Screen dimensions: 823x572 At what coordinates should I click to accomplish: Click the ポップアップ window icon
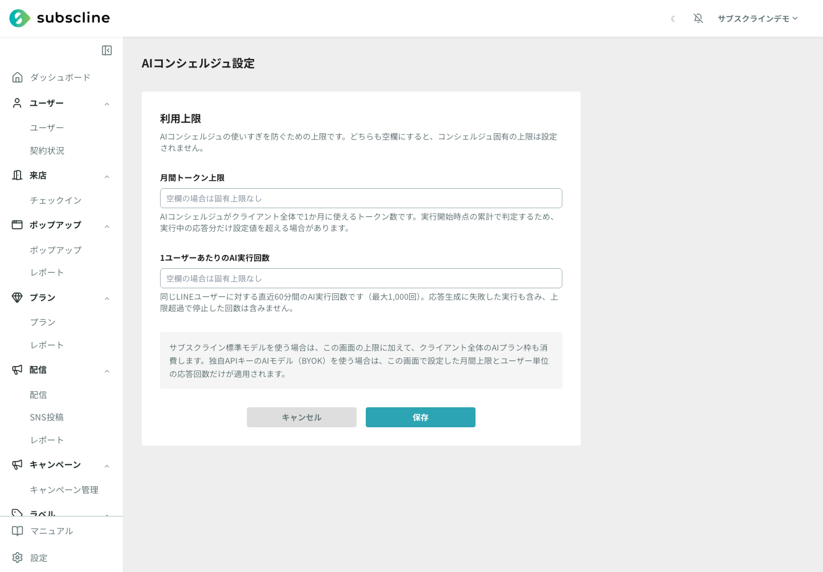click(17, 225)
